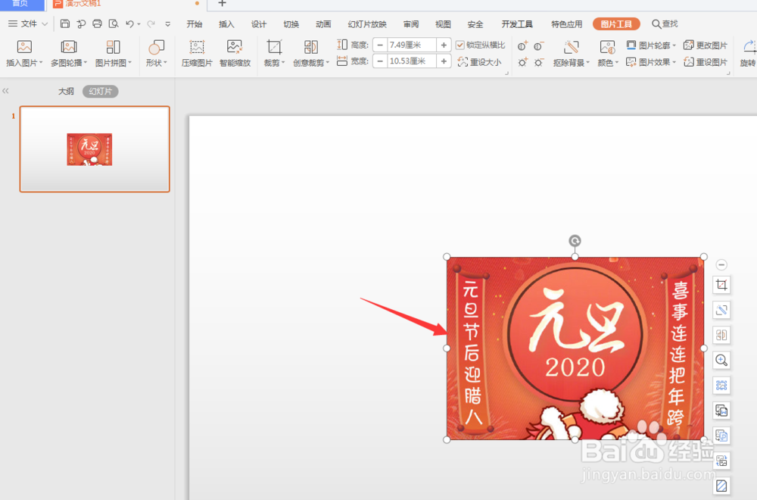This screenshot has width=757, height=500.
Task: Open the Animation (动画) ribbon tab
Action: click(x=323, y=24)
